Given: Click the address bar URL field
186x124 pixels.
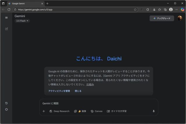Looking at the screenshot, I should tap(76, 10).
